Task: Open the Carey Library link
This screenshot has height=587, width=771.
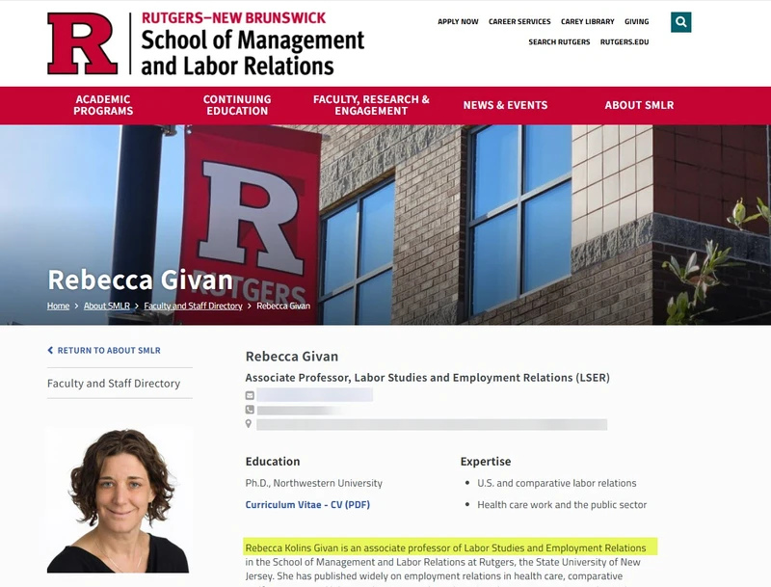Action: click(x=588, y=21)
